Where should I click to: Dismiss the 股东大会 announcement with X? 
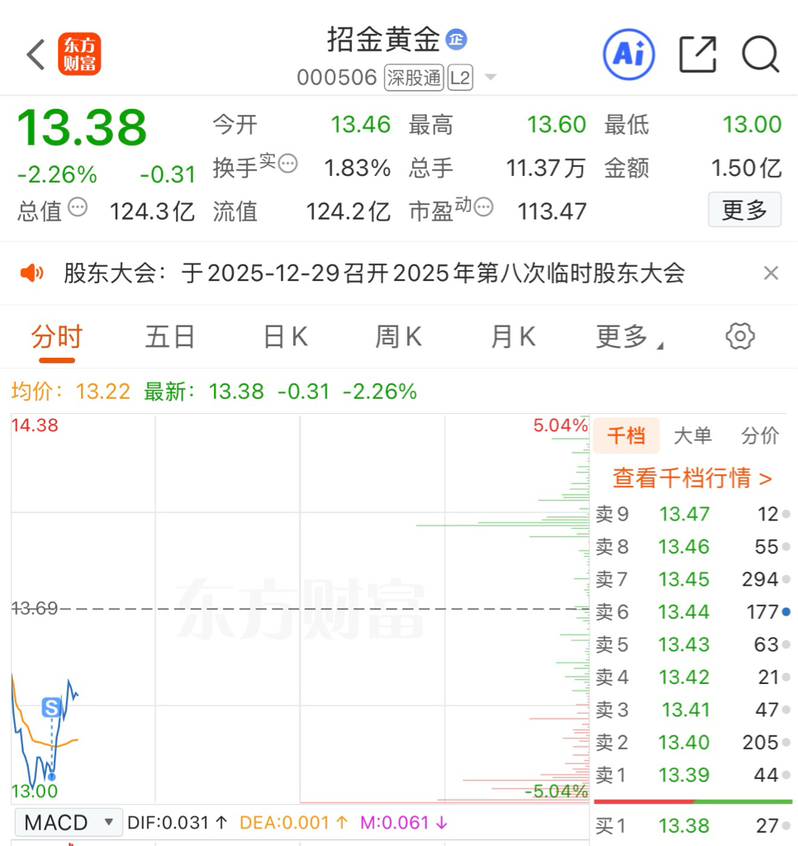771,273
